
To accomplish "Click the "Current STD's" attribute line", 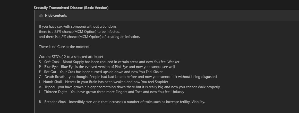I will point(71,57).
